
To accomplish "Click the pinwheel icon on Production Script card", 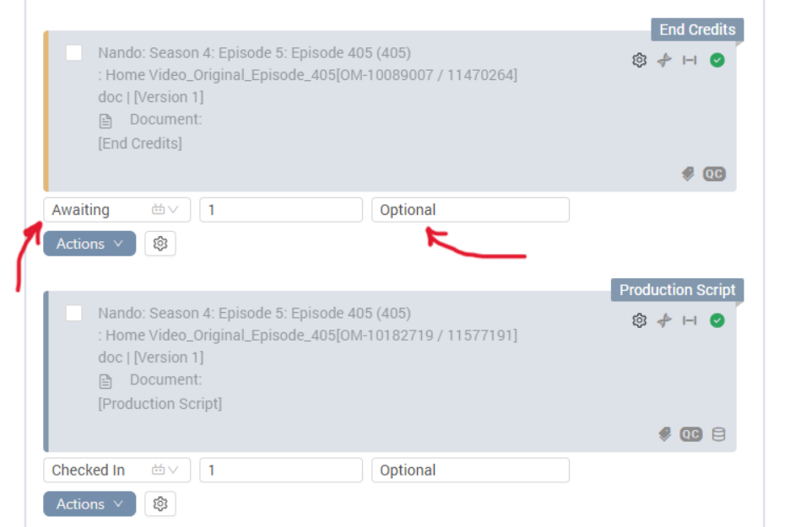I will tap(664, 320).
